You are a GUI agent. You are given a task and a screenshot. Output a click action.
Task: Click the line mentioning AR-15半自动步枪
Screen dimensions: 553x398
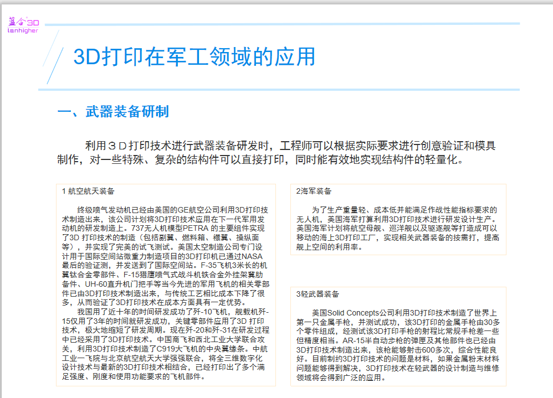[x=396, y=340]
